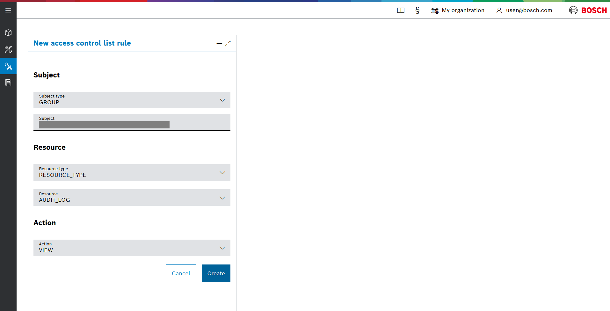Expand the Resource type dropdown
Viewport: 610px width, 311px height.
pyautogui.click(x=132, y=173)
